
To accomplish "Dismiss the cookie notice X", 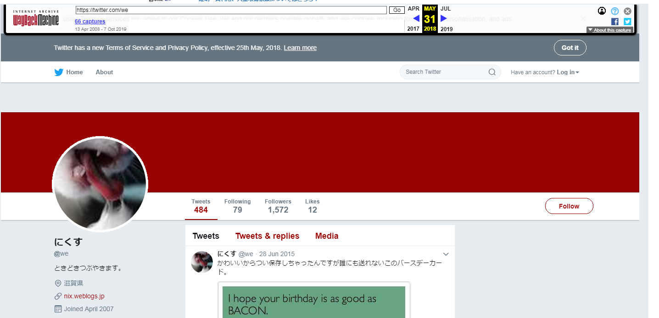I will (x=583, y=19).
